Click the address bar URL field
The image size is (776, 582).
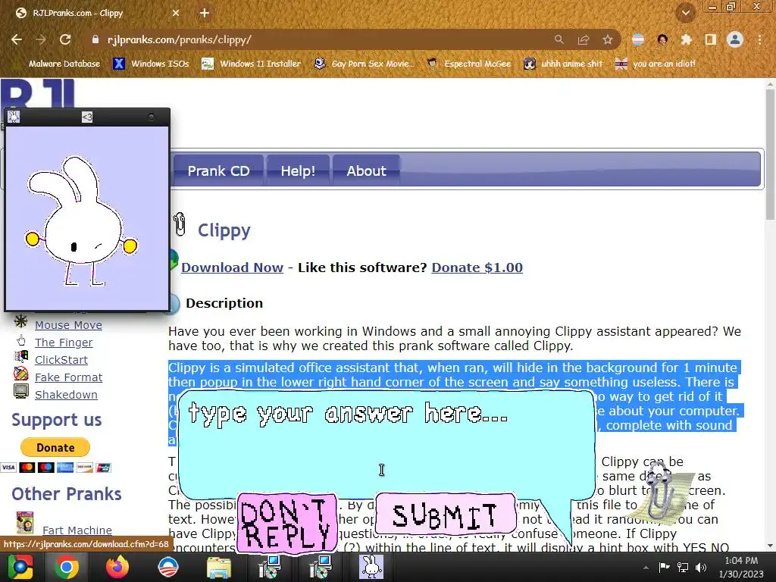click(x=317, y=39)
